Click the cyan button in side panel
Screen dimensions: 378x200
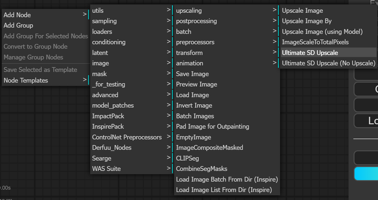click(x=366, y=173)
